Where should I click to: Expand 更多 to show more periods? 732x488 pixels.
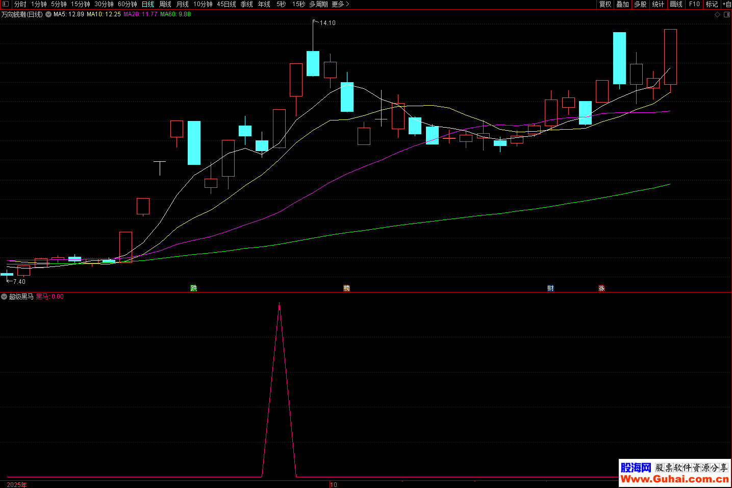click(x=340, y=4)
